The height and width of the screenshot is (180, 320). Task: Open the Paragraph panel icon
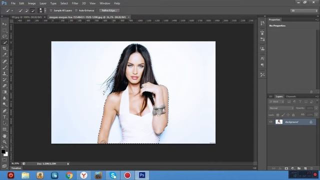point(262,65)
